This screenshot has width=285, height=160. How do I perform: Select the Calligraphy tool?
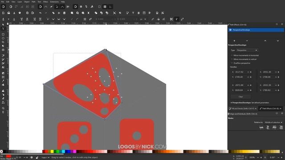pyautogui.click(x=3, y=63)
